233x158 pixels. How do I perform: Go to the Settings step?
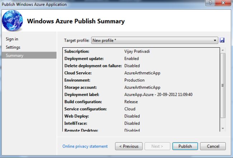(x=13, y=47)
